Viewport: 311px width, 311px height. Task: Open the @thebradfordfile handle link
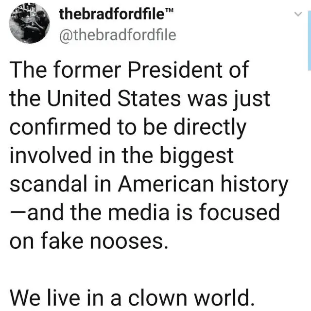[x=118, y=35]
